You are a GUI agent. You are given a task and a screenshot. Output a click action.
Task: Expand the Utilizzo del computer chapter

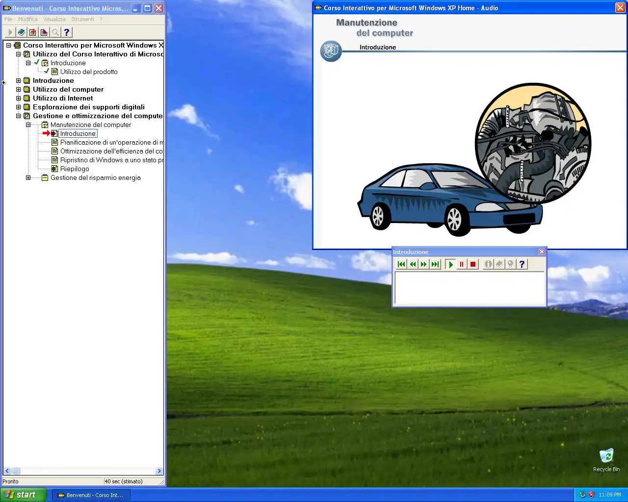click(x=19, y=89)
